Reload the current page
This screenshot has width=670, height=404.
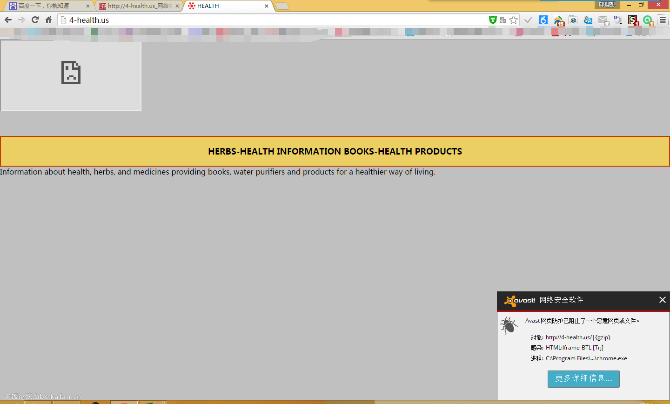pyautogui.click(x=35, y=20)
